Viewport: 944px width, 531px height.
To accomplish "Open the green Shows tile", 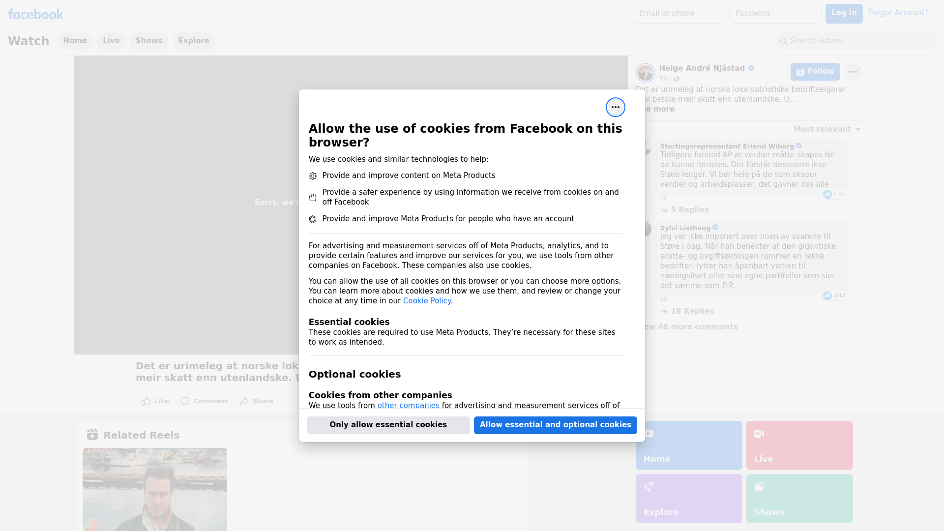I will pyautogui.click(x=799, y=499).
